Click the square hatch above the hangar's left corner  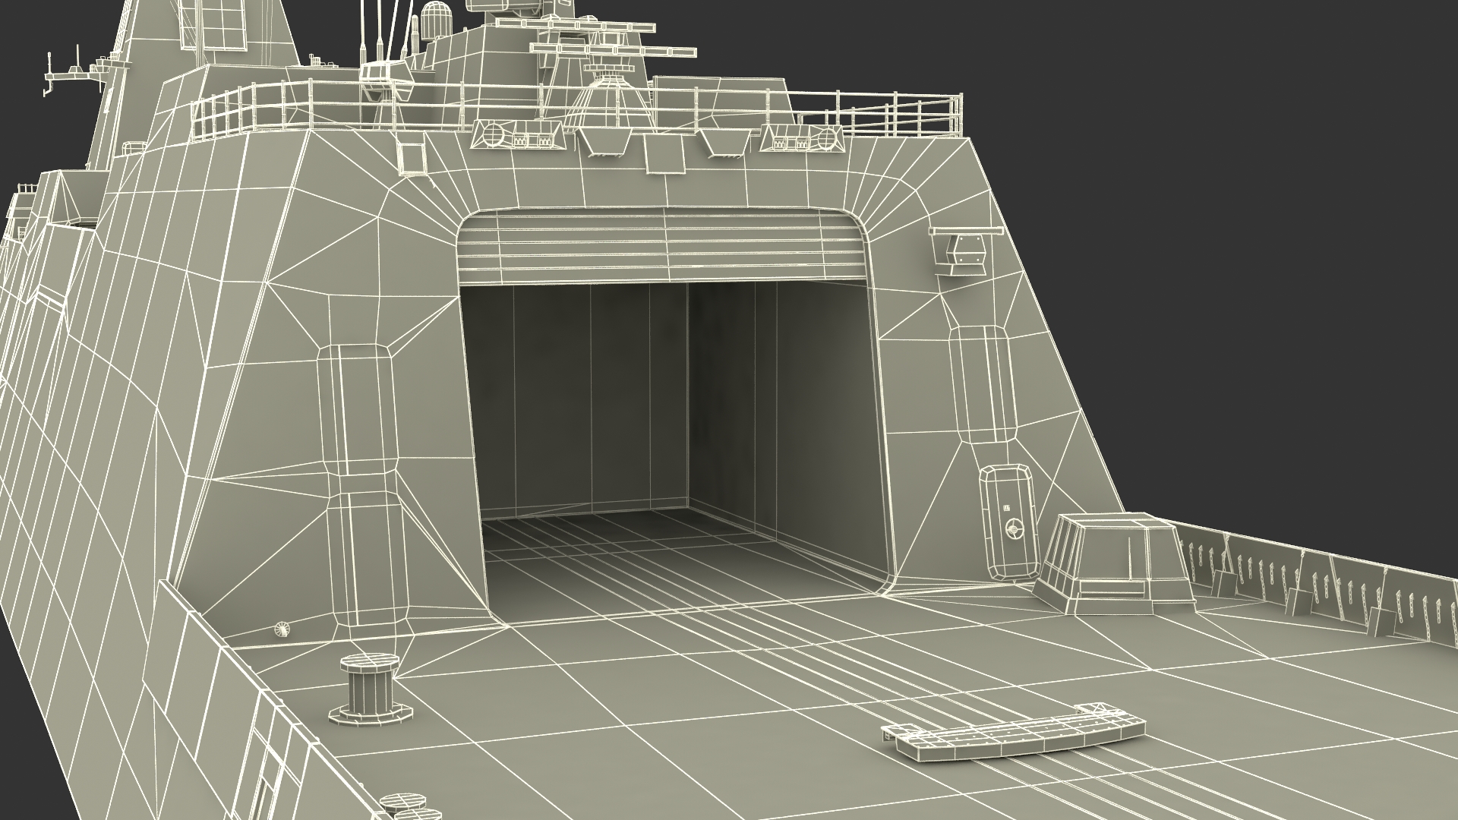tap(412, 157)
